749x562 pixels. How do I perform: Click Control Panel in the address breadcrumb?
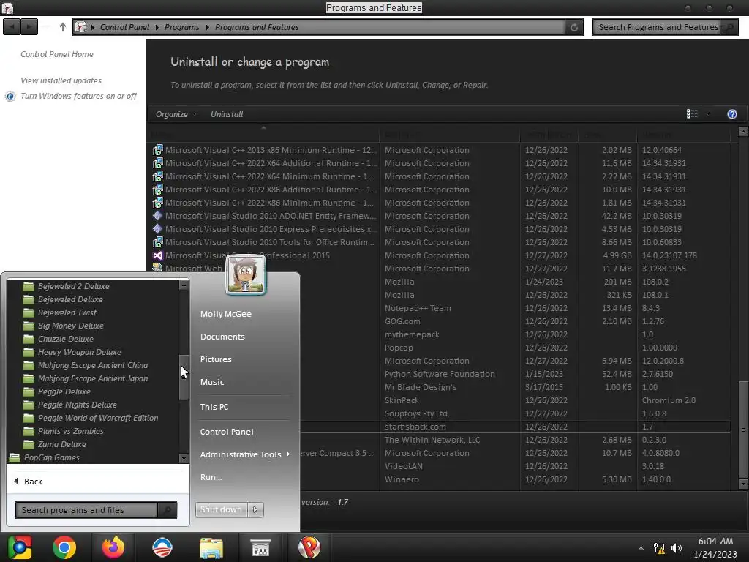(124, 27)
